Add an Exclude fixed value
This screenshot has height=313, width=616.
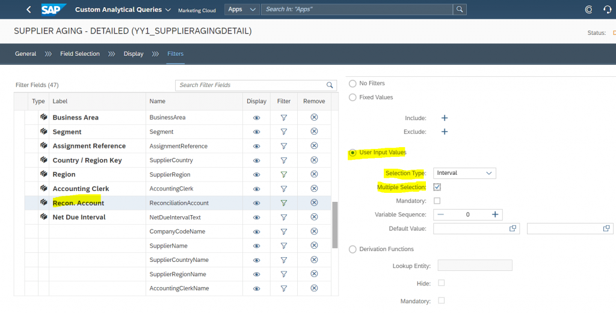tap(445, 132)
